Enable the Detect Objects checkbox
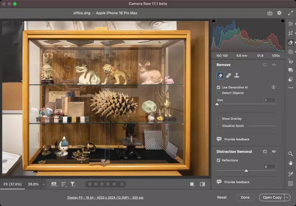 pos(219,93)
